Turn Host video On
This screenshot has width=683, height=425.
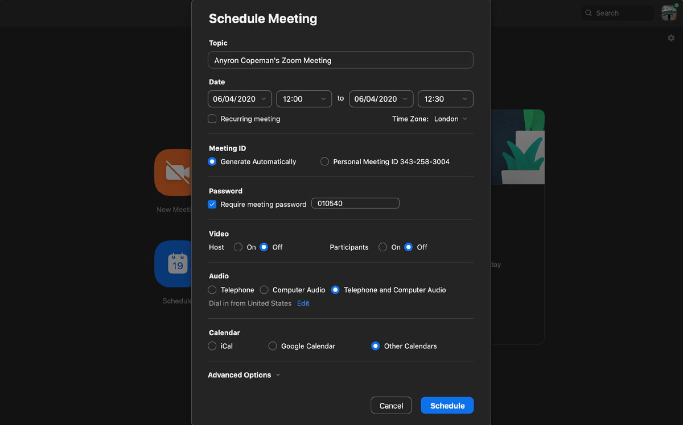tap(238, 247)
